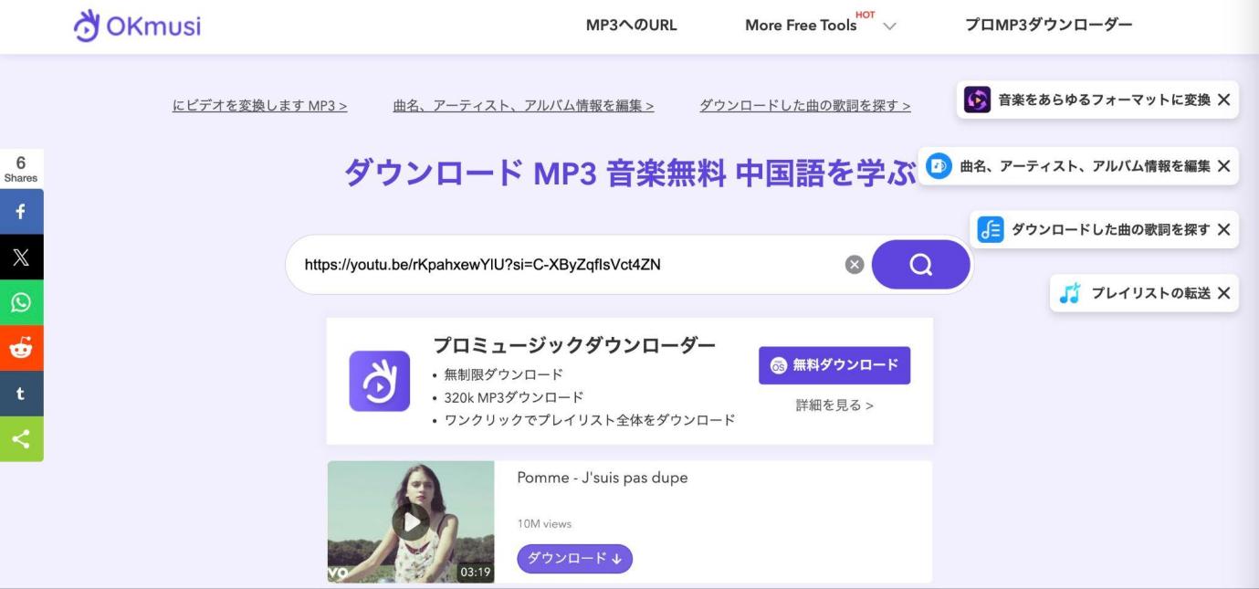Open the MP3へのURL menu item
The width and height of the screenshot is (1259, 589).
point(632,25)
